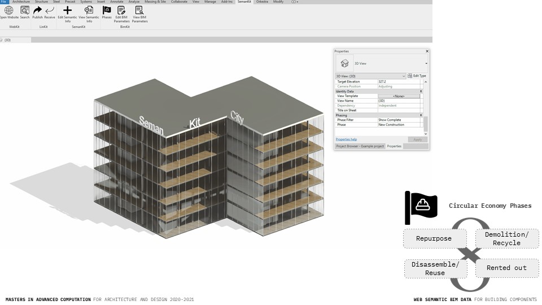Viewport: 542px width, 305px height.
Task: Click the Edit Type button
Action: click(417, 76)
